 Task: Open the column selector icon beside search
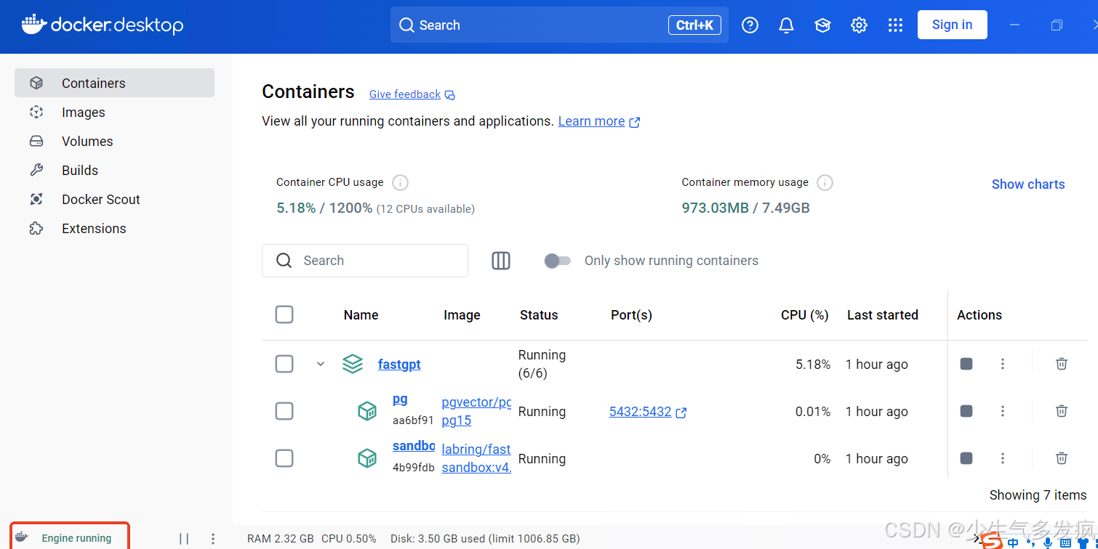click(501, 261)
